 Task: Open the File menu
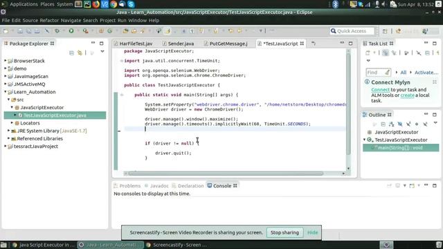[6, 20]
